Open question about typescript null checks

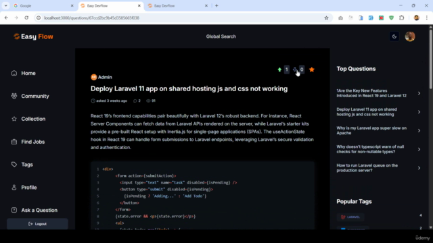pos(370,149)
